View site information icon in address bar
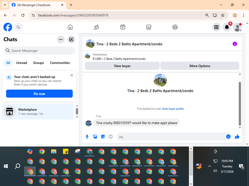The image size is (249, 186). coord(33,15)
